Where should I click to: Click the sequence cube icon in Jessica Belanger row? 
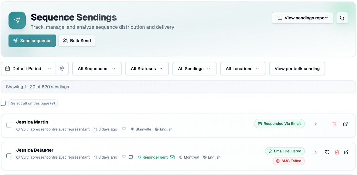18,157
